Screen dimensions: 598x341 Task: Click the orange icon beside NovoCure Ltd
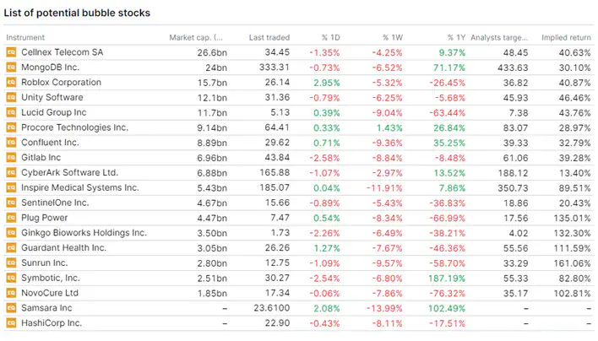point(11,293)
